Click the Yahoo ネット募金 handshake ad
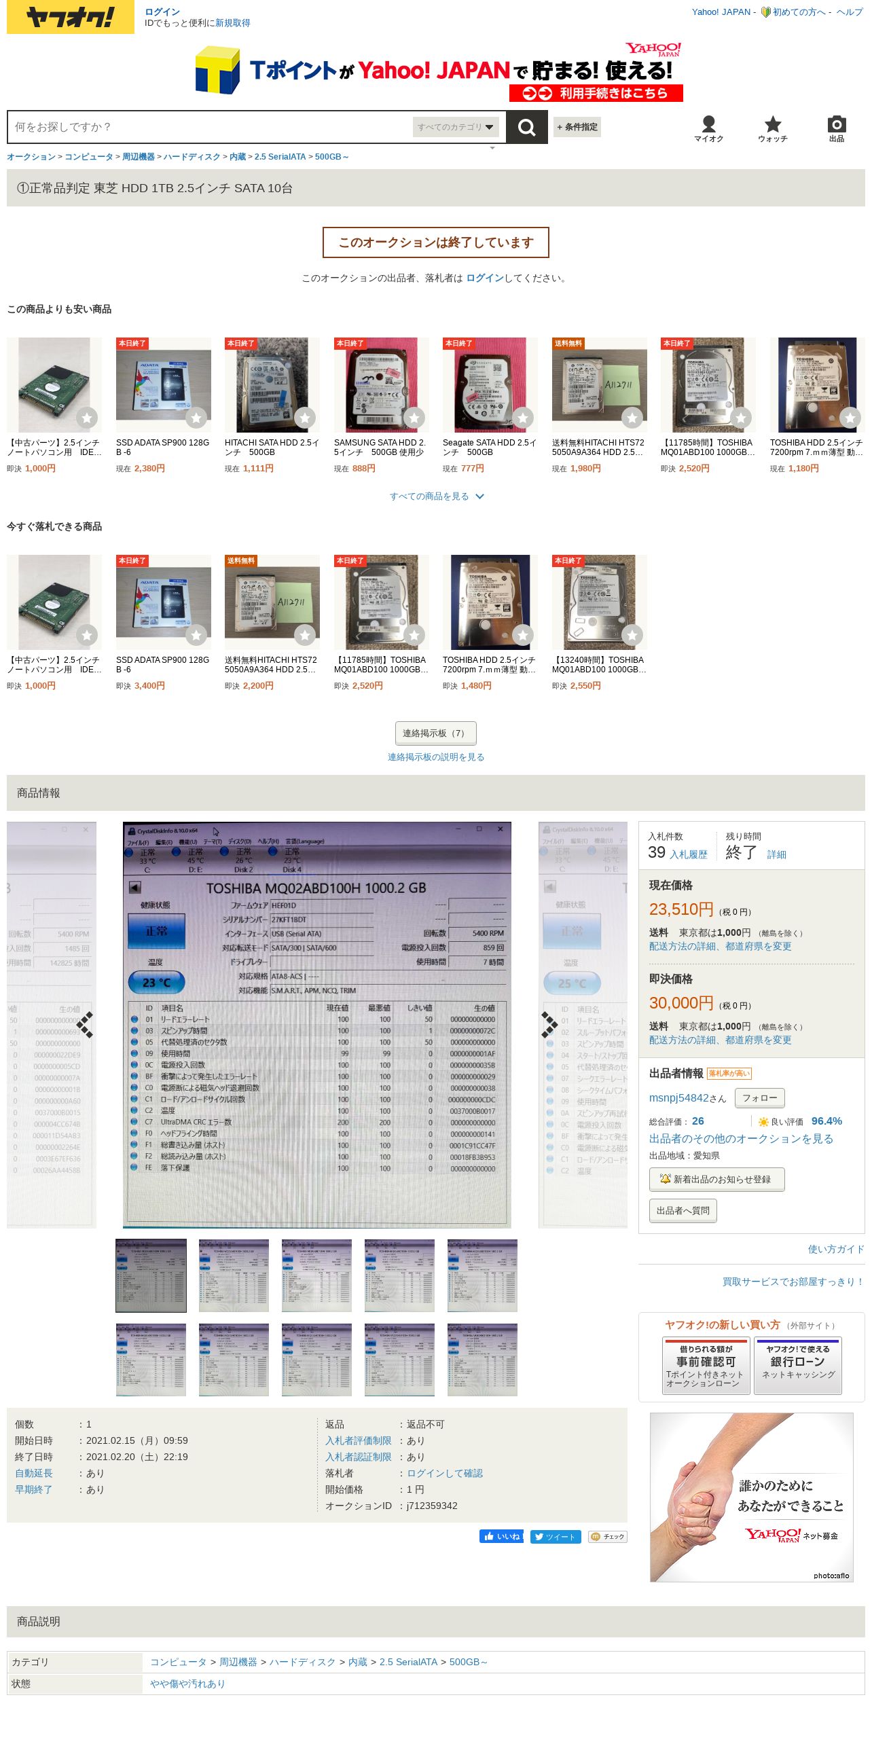The height and width of the screenshot is (1744, 872). coord(752,1497)
